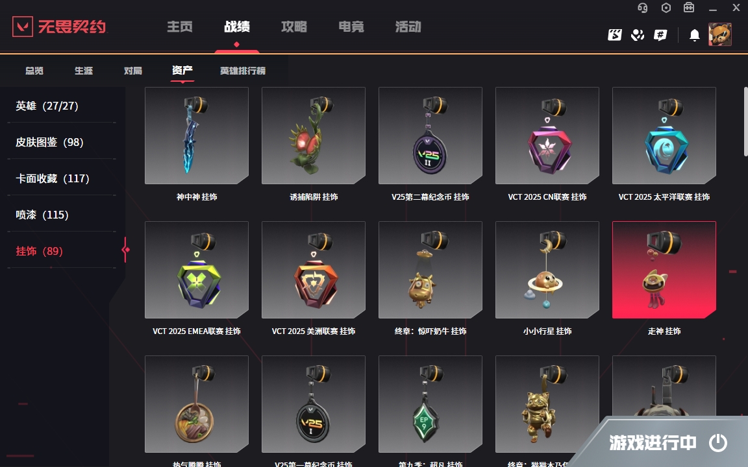Click the vertical scrollbar on right
748x467 pixels.
click(x=745, y=121)
